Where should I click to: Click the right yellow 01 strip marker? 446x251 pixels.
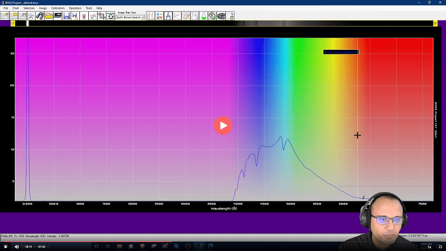(435, 23)
